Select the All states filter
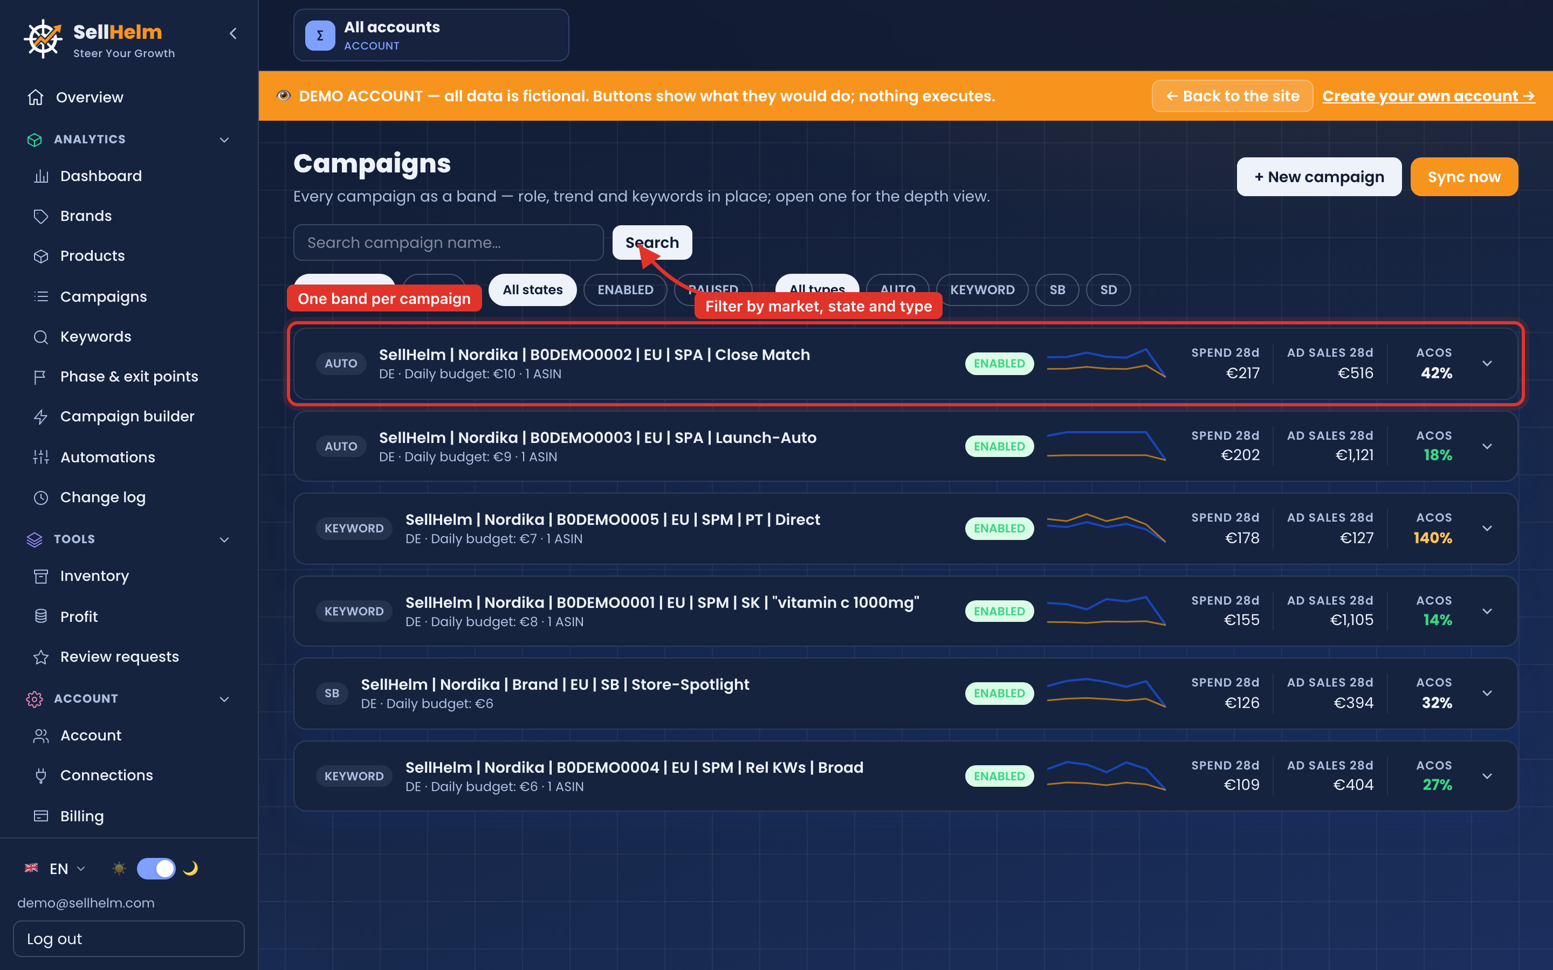1553x970 pixels. (533, 290)
